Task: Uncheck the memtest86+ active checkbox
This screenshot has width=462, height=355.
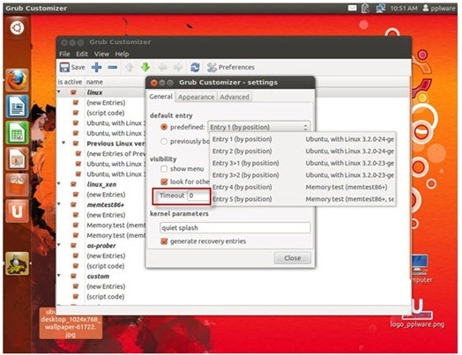Action: tap(74, 204)
